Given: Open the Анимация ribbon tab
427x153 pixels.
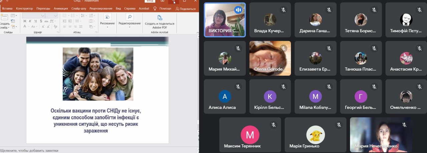Looking at the screenshot, I should pyautogui.click(x=61, y=9).
